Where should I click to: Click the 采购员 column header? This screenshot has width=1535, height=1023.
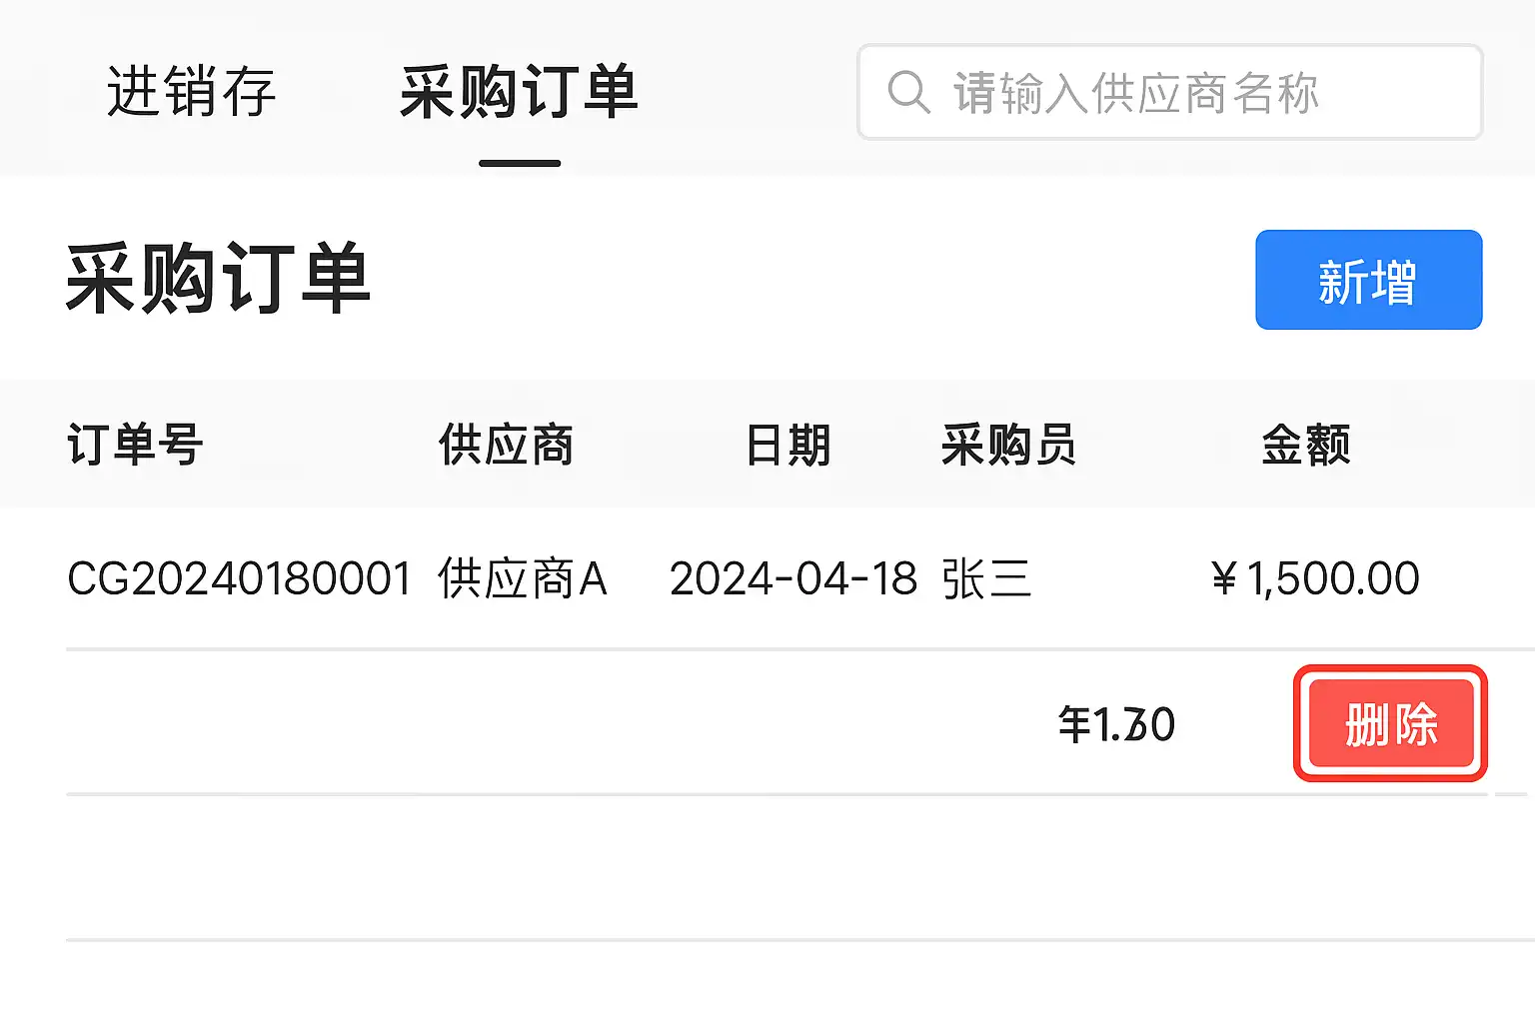[x=1008, y=445]
